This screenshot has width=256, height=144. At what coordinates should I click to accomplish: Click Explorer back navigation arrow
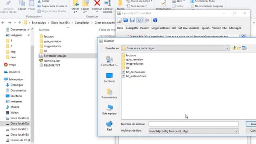point(3,22)
